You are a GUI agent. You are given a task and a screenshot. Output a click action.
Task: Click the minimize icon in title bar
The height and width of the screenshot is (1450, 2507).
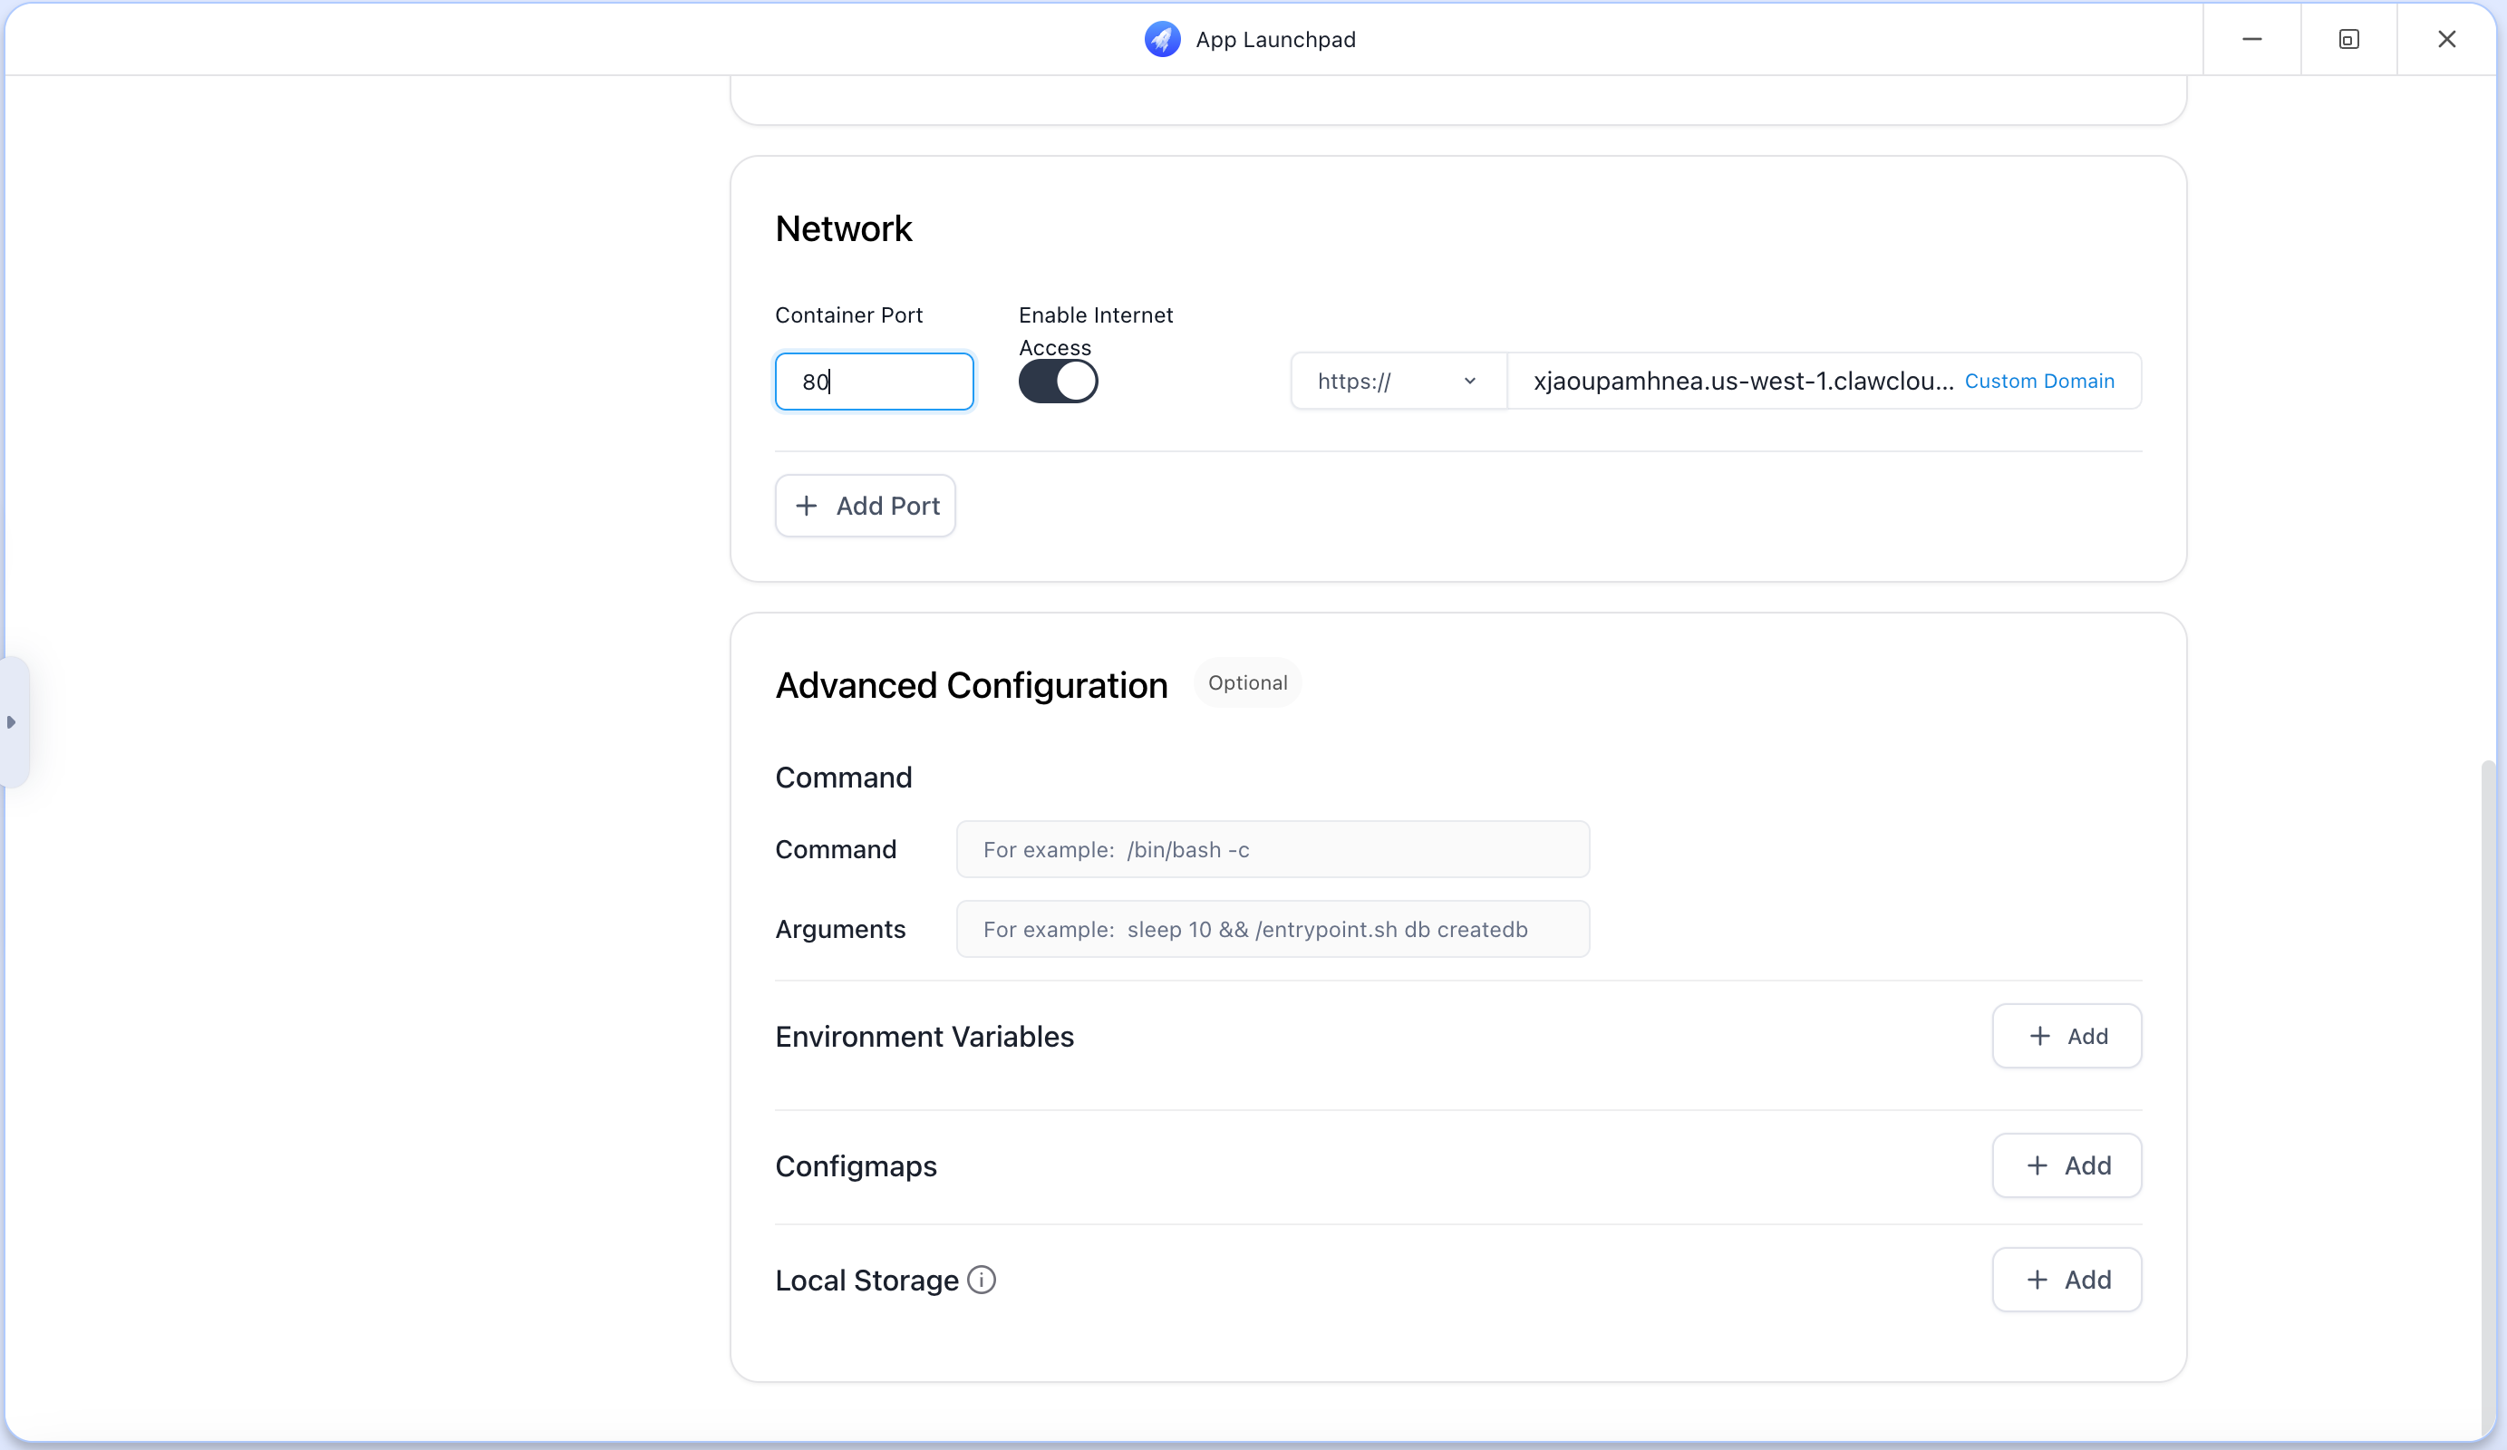click(2252, 39)
